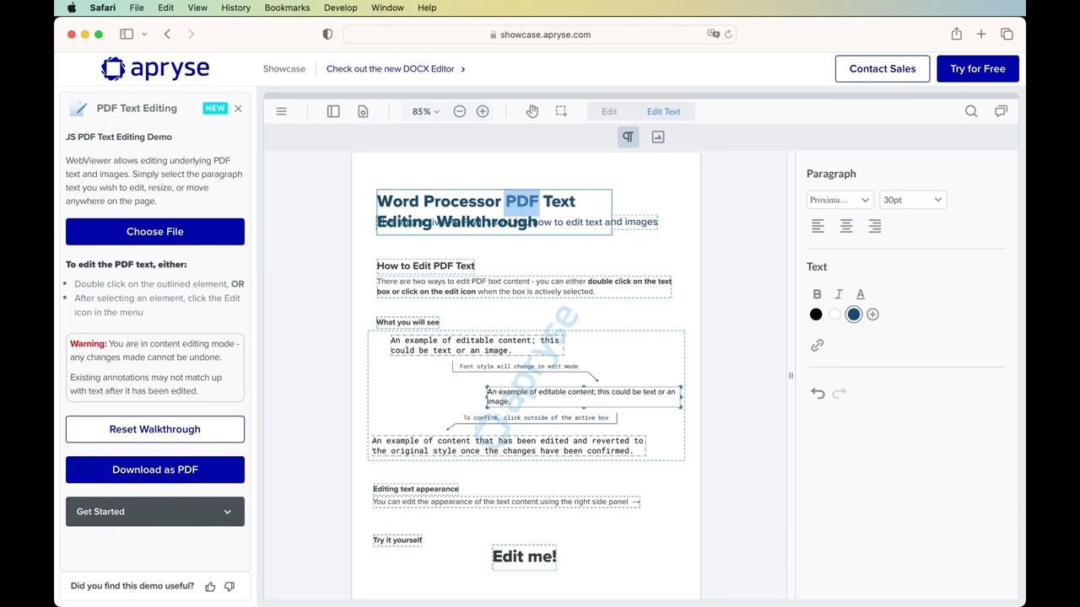The width and height of the screenshot is (1080, 607).
Task: Switch to the Edit Text tab
Action: [663, 111]
